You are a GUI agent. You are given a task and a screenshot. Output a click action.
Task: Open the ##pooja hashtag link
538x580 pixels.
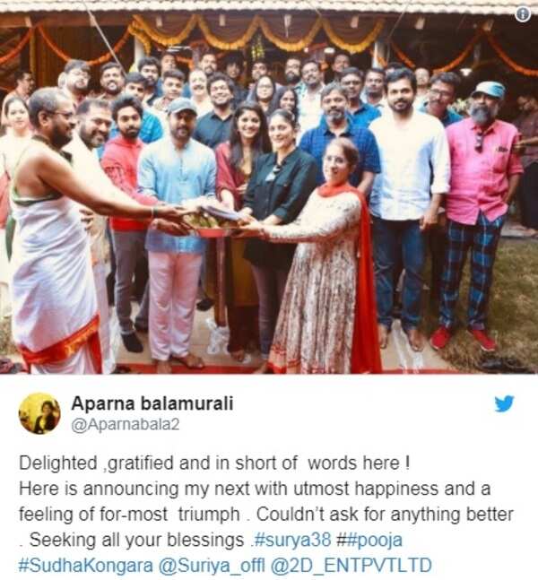coord(369,540)
